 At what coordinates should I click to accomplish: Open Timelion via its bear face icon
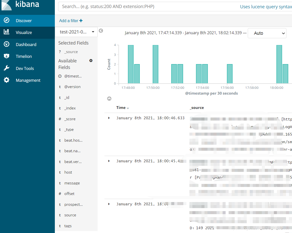point(7,56)
